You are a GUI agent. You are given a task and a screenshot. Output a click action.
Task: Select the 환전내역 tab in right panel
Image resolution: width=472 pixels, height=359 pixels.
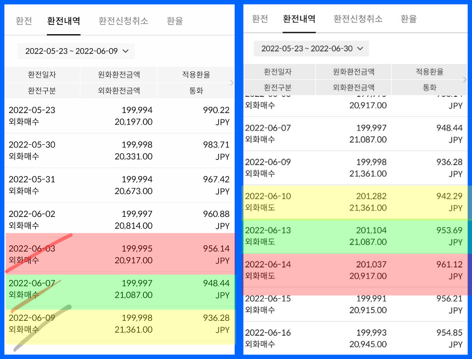pyautogui.click(x=299, y=19)
